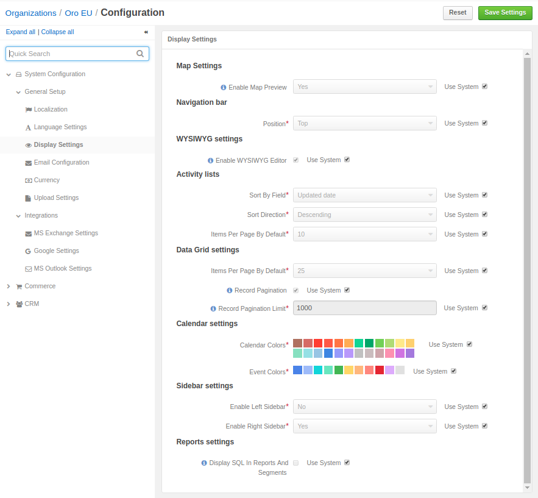Go to Organizations breadcrumb link

pyautogui.click(x=30, y=13)
